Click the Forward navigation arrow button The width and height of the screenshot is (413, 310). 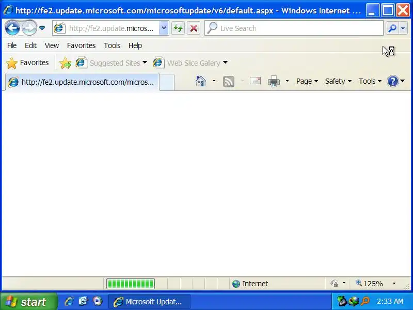(29, 28)
